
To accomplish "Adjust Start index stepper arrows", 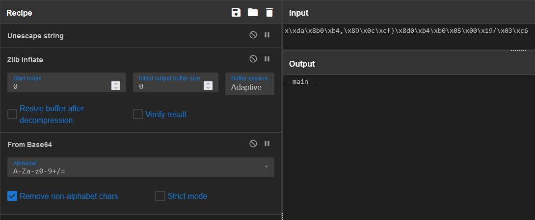I will [116, 86].
